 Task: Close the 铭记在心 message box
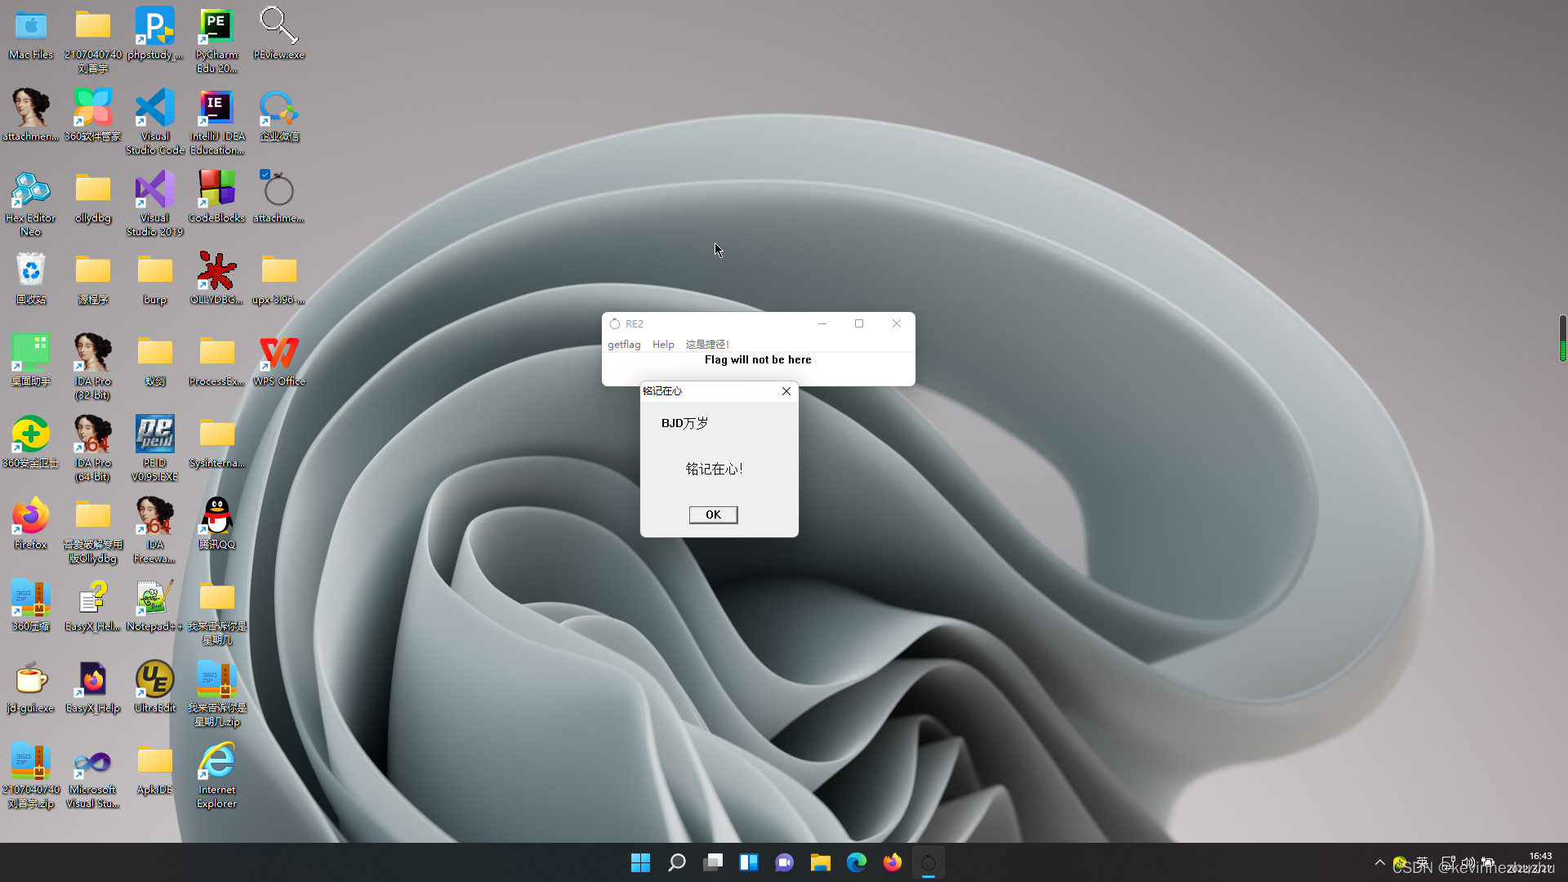786,391
